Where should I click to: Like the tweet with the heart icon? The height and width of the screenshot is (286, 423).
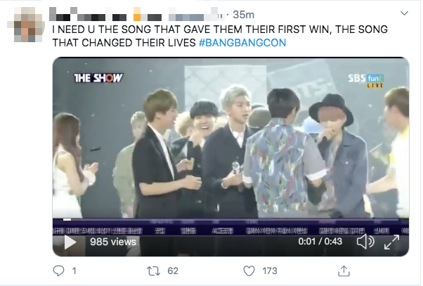click(248, 271)
